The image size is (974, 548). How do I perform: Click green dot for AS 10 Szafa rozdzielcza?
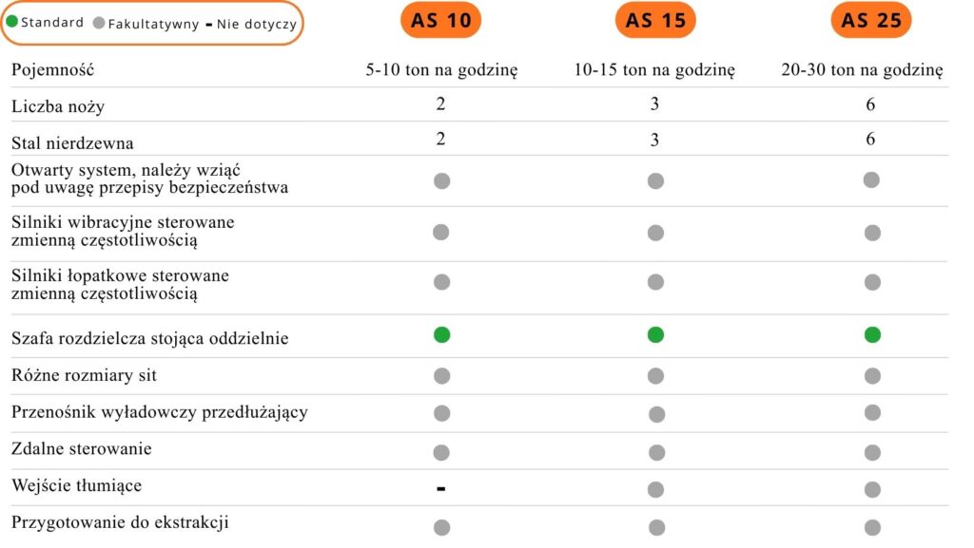coord(441,334)
